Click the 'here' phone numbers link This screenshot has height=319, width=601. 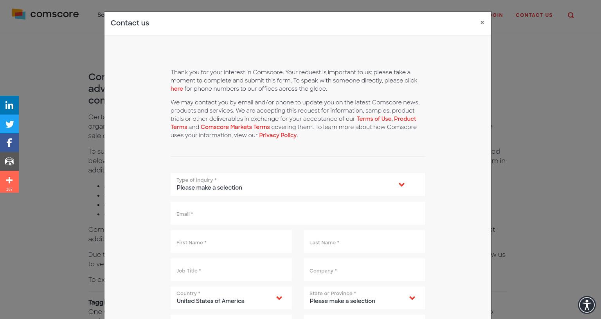point(177,89)
